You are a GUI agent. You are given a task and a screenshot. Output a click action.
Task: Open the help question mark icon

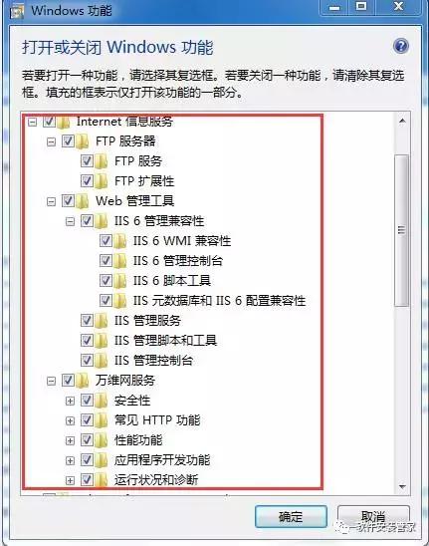(400, 46)
